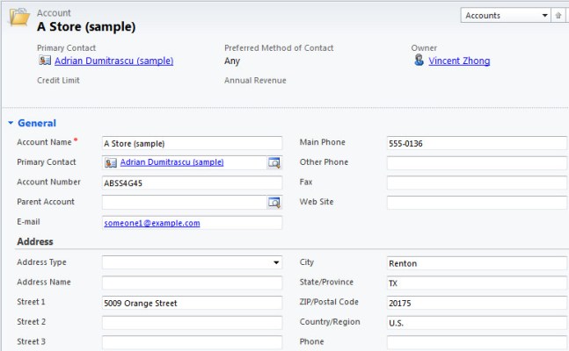Collapse the General section

(x=11, y=124)
